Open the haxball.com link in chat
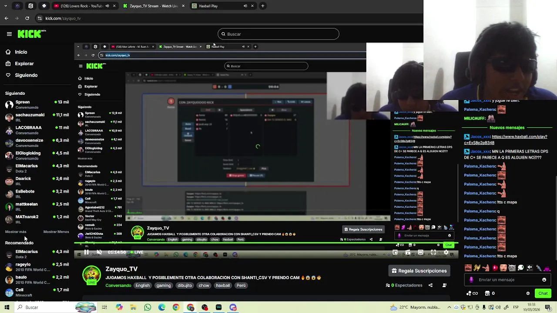Screen dimensions: 557x313 pyautogui.click(x=505, y=140)
